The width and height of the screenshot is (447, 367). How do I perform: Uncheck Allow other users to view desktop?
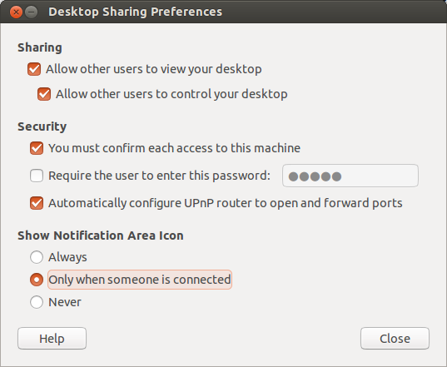click(x=34, y=69)
